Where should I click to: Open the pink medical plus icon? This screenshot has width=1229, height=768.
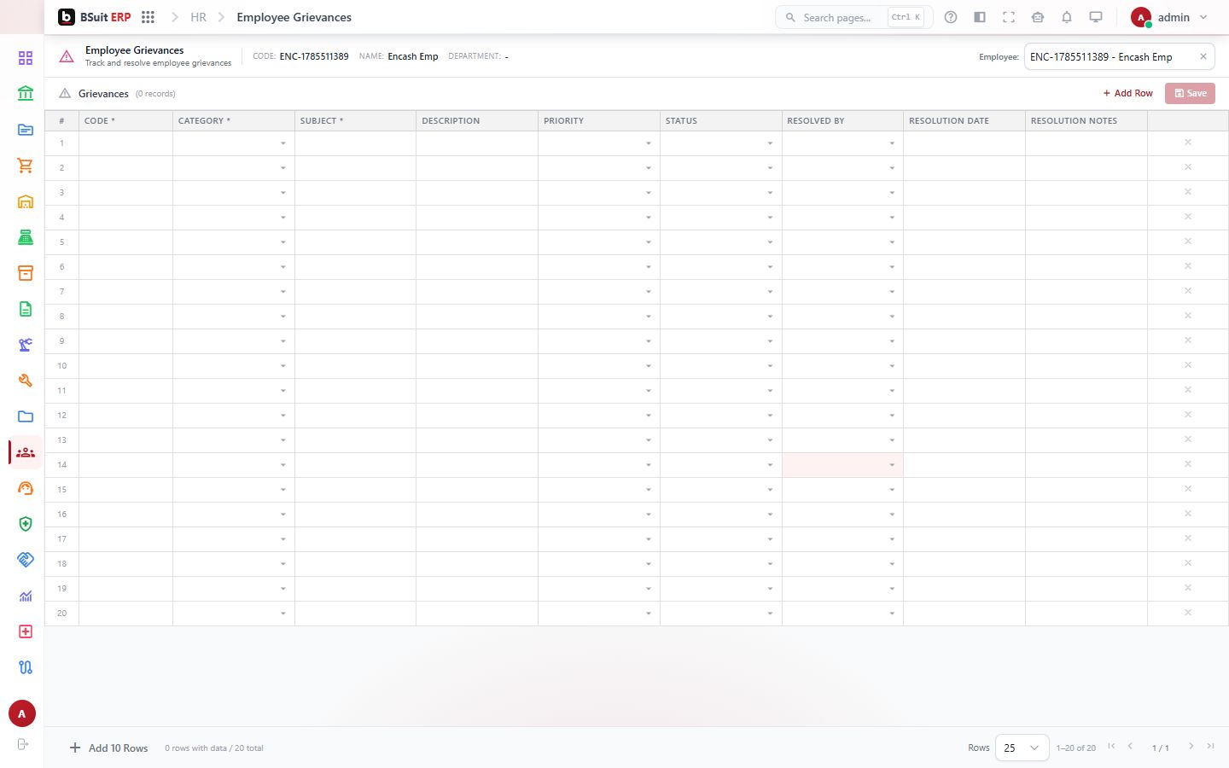point(26,631)
